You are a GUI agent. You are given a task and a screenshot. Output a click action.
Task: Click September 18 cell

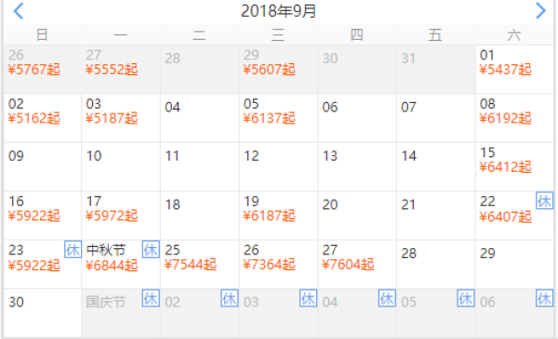pos(200,215)
